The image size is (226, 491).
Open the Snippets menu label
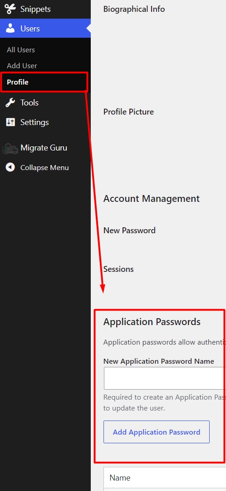35,9
